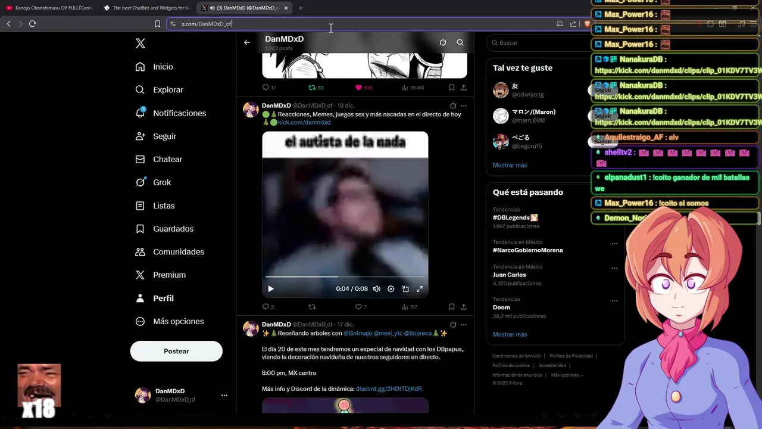762x429 pixels.
Task: Open Juan Carlos trend
Action: click(509, 275)
